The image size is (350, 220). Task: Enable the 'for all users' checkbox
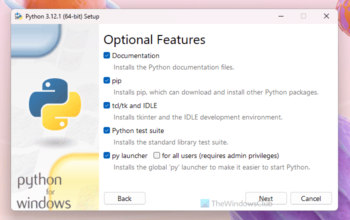[x=157, y=155]
